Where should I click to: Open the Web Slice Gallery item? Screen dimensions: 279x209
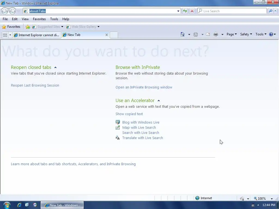click(81, 27)
